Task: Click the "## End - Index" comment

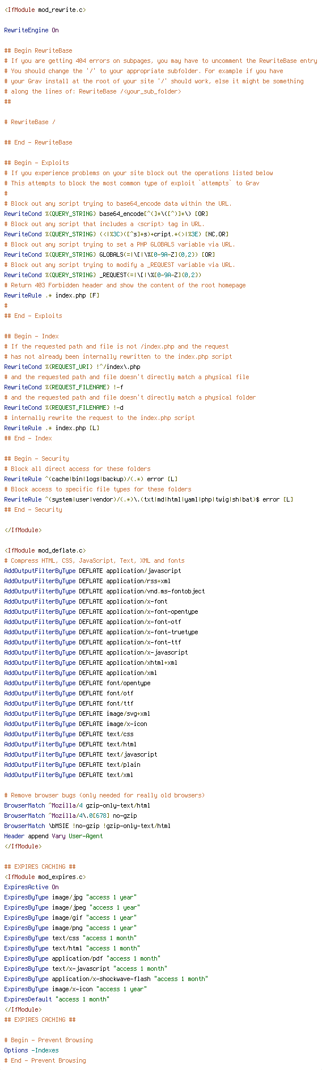Action: (28, 438)
